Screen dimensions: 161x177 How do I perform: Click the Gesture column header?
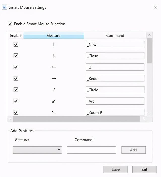click(x=54, y=36)
